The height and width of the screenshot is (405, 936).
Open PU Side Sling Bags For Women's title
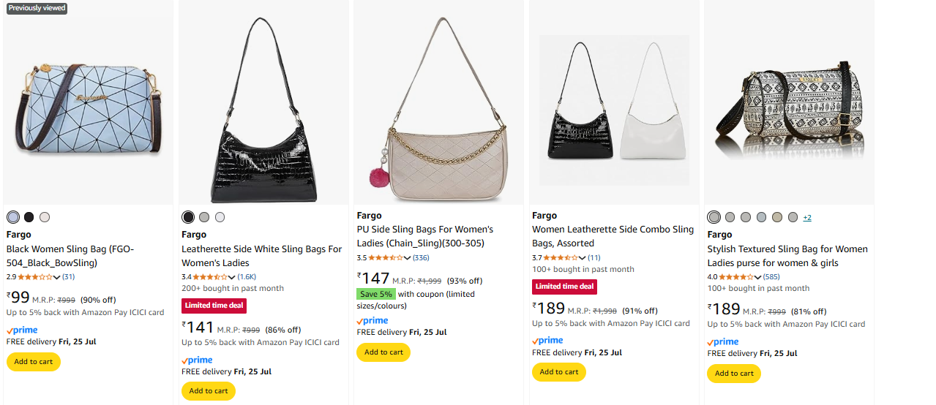[425, 236]
